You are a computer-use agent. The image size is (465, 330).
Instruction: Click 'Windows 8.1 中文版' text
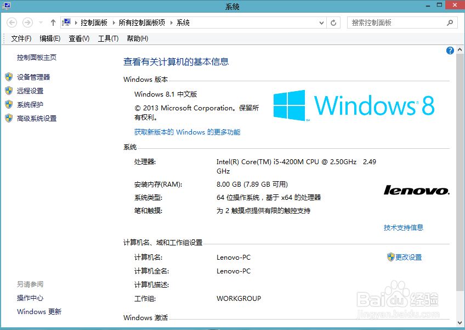pyautogui.click(x=166, y=94)
